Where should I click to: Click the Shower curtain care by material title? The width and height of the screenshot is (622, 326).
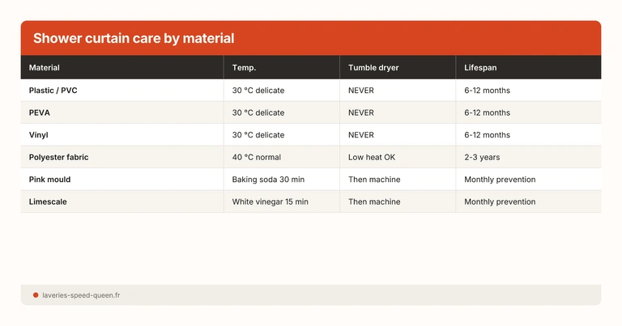click(x=134, y=38)
